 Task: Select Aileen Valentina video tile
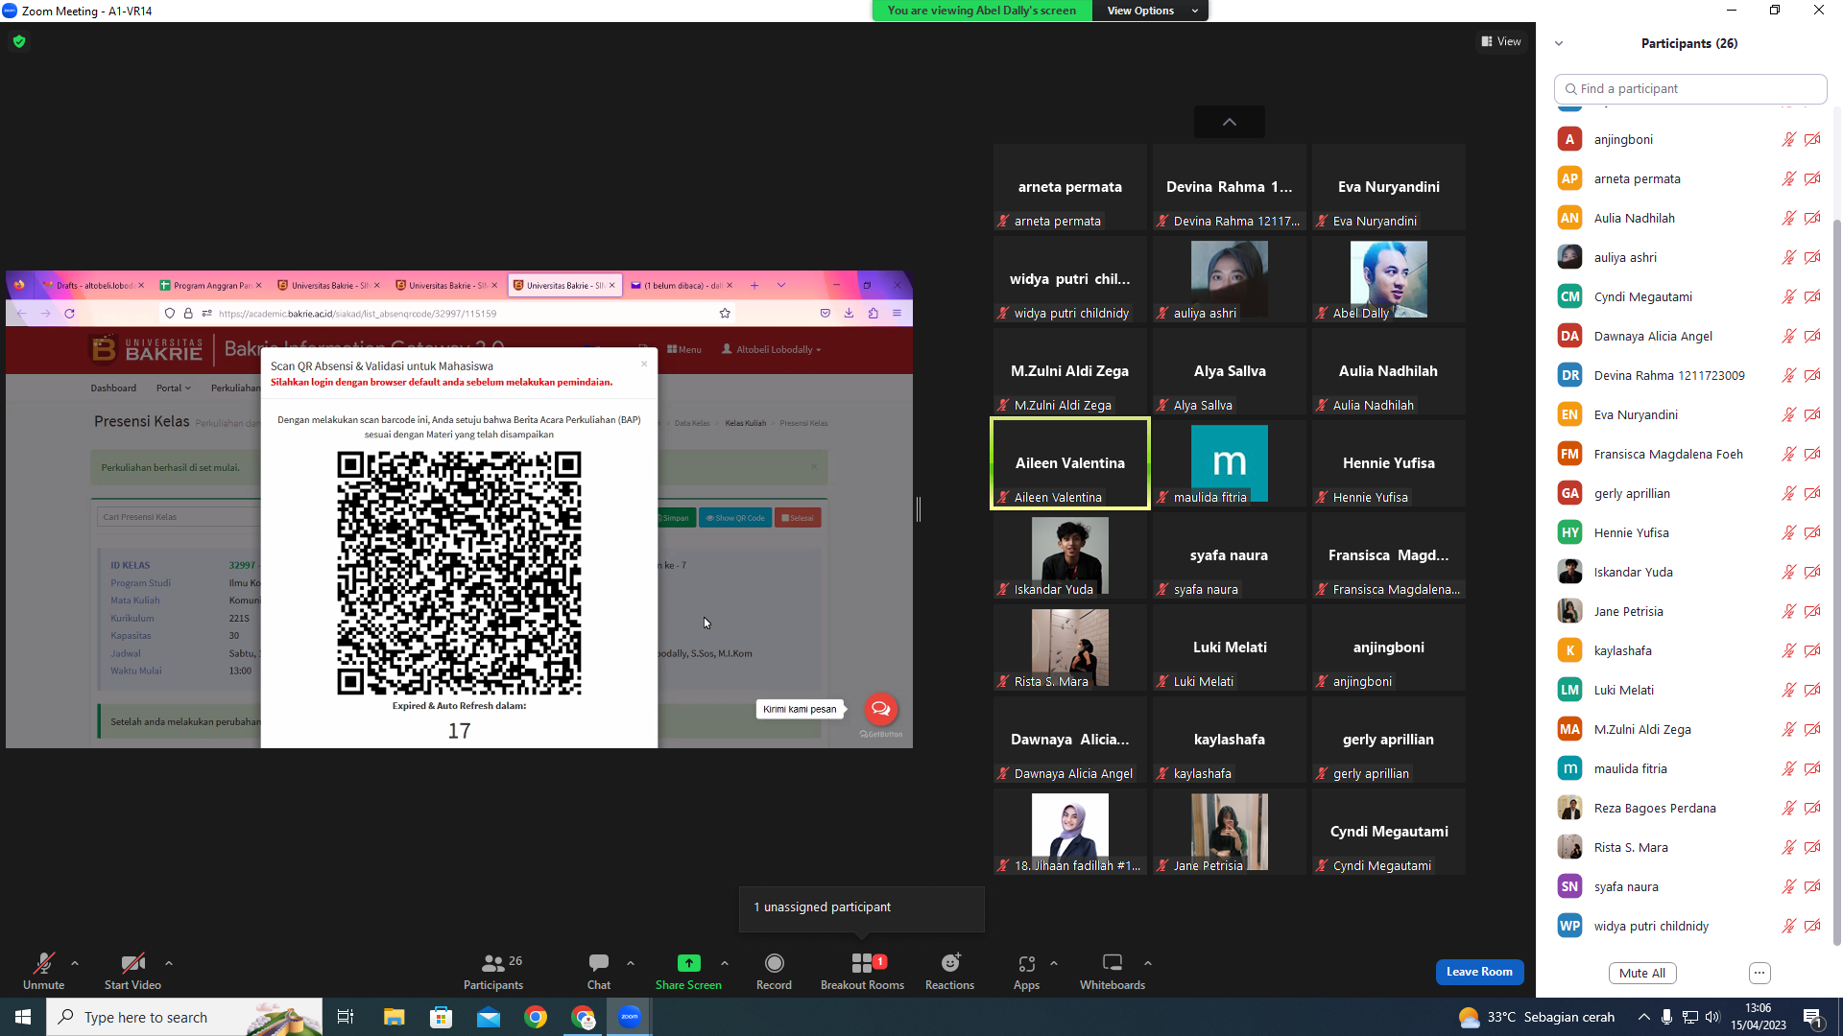(x=1070, y=463)
